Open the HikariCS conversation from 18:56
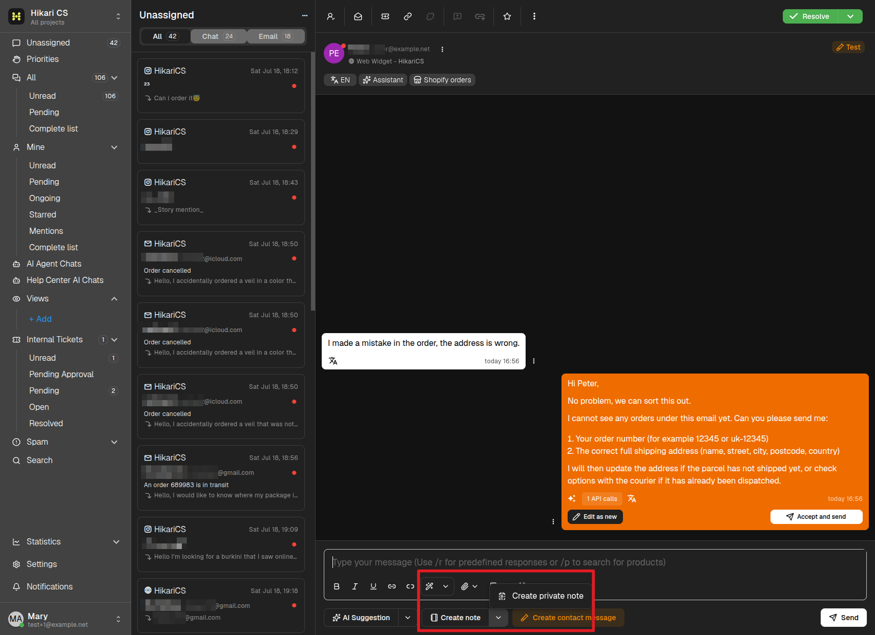Viewport: 875px width, 635px height. coord(221,478)
